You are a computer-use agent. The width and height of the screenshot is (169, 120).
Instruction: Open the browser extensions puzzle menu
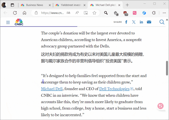point(154,13)
